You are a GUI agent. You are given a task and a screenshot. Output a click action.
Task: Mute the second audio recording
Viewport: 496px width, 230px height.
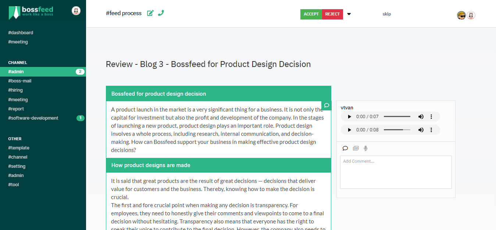pos(421,130)
